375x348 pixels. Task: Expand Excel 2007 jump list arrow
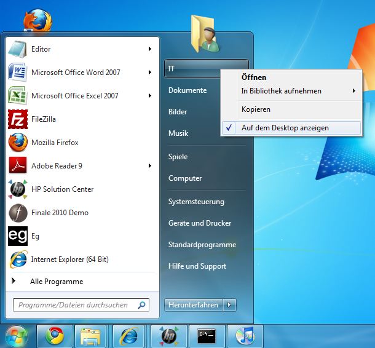[x=150, y=96]
